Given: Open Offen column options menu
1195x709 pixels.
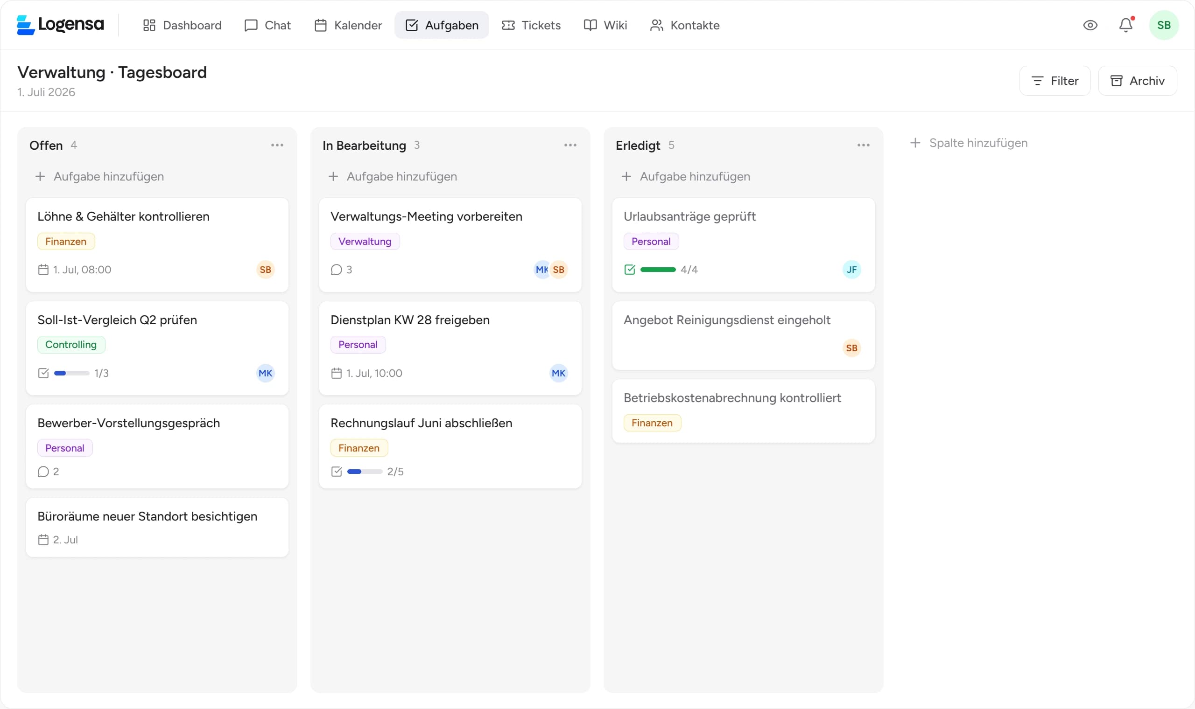Looking at the screenshot, I should click(x=277, y=145).
